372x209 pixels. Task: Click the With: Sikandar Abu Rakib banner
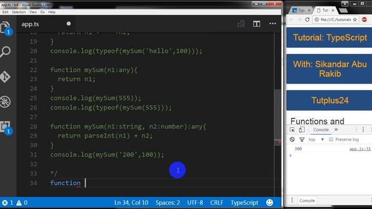(x=330, y=69)
